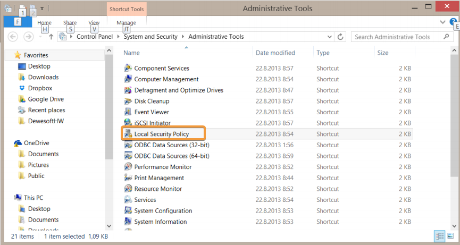
Task: Switch to Large icons view layout
Action: point(450,236)
